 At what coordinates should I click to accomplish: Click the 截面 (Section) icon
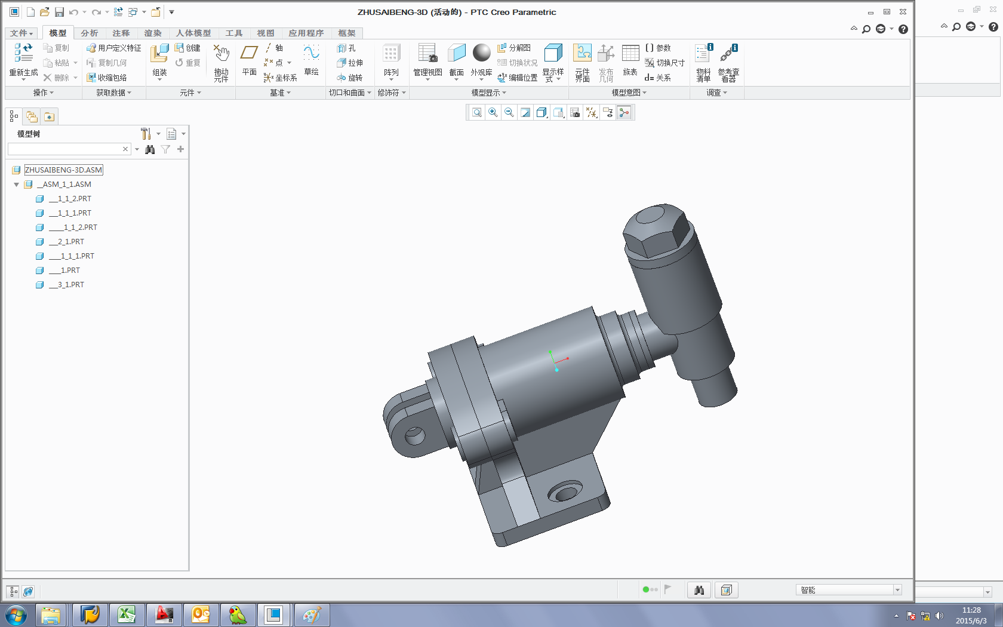tap(457, 54)
